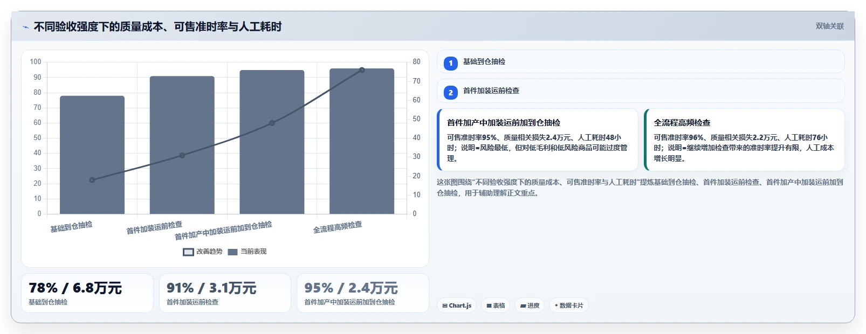
Task: Click the x-axis label '基础到仓抽检'
Action: (71, 227)
